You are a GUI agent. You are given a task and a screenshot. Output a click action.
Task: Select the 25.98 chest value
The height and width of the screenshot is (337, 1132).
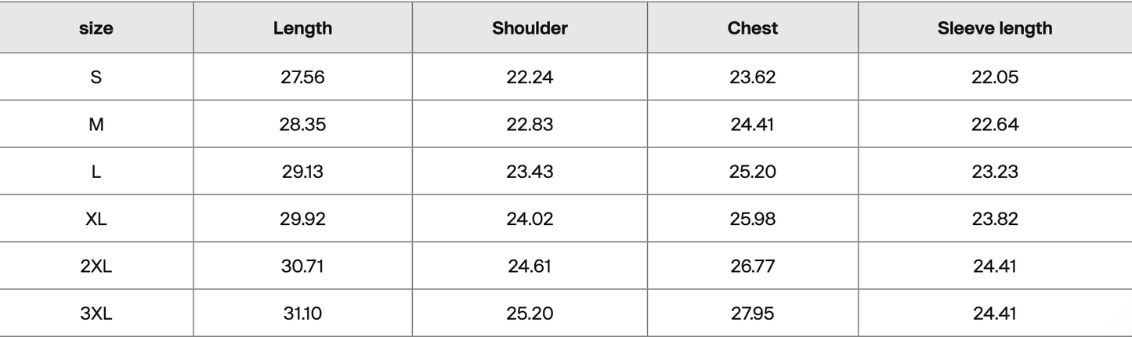click(753, 219)
